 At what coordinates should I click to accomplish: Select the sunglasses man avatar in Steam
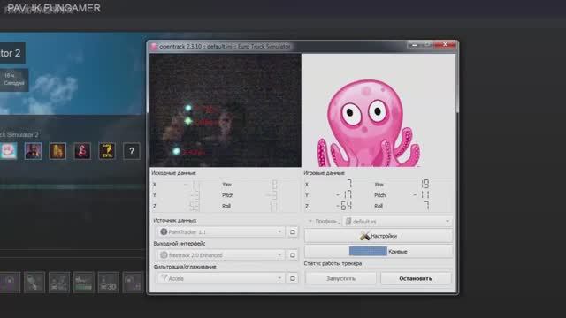coord(34,151)
